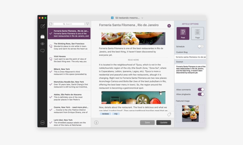
Task: Select the reviews tag
Action: [x=105, y=114]
